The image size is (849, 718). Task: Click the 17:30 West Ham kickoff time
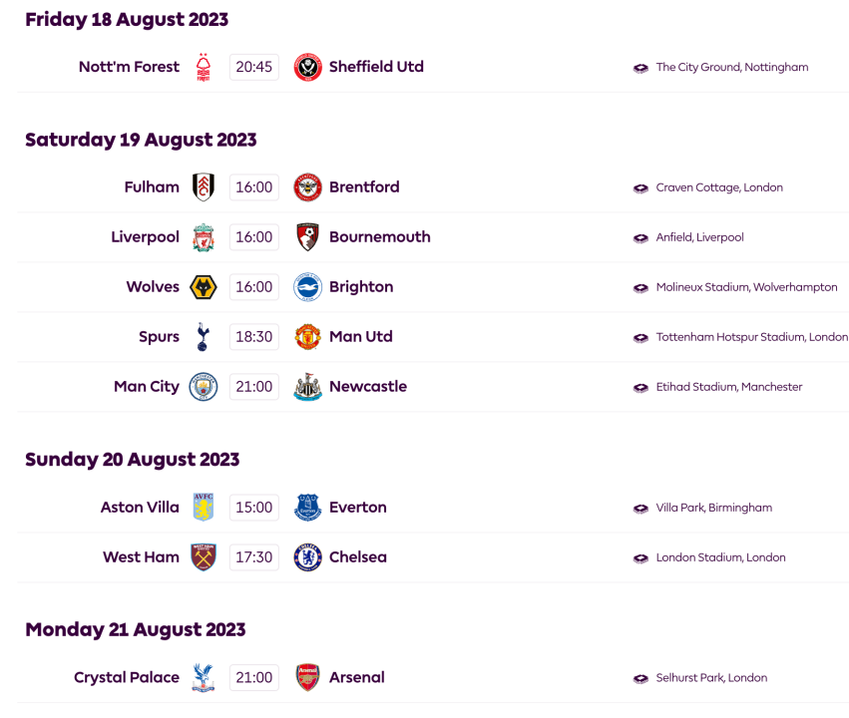253,557
